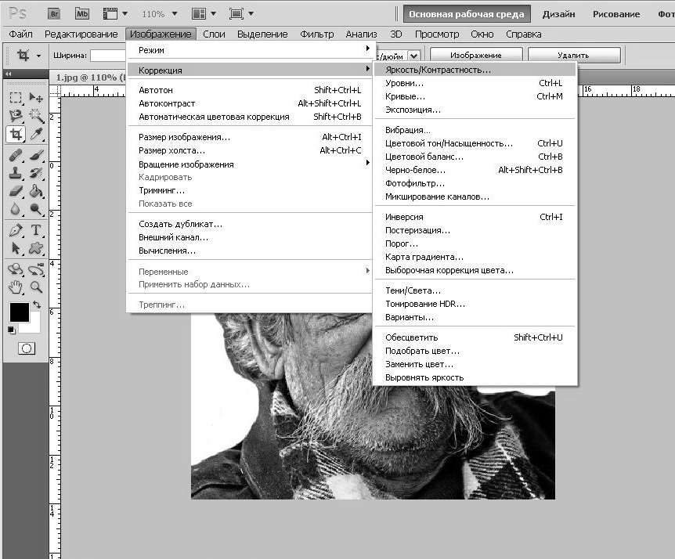
Task: Collapse the toolbox with the double arrow
Action: click(8, 74)
